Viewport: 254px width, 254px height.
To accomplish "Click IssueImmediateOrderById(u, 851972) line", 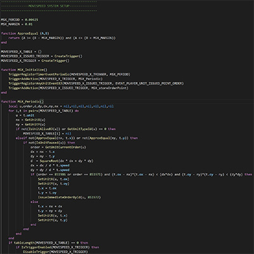I will click(x=69, y=197).
